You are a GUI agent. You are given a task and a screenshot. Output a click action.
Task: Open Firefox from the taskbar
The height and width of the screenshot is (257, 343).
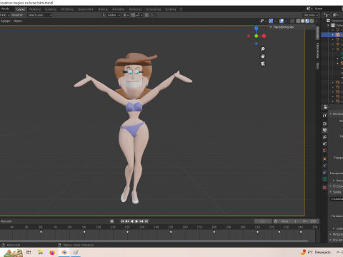coord(52,252)
